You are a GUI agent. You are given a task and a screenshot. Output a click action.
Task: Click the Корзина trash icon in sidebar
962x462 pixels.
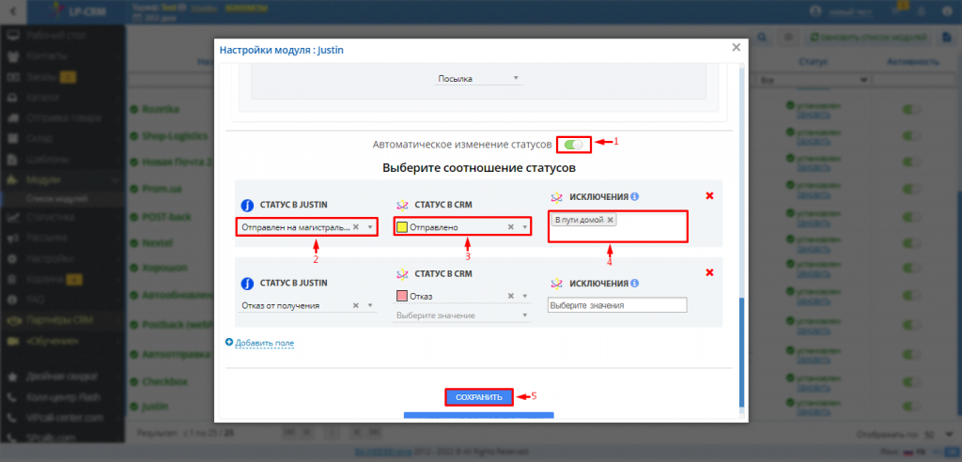(11, 279)
